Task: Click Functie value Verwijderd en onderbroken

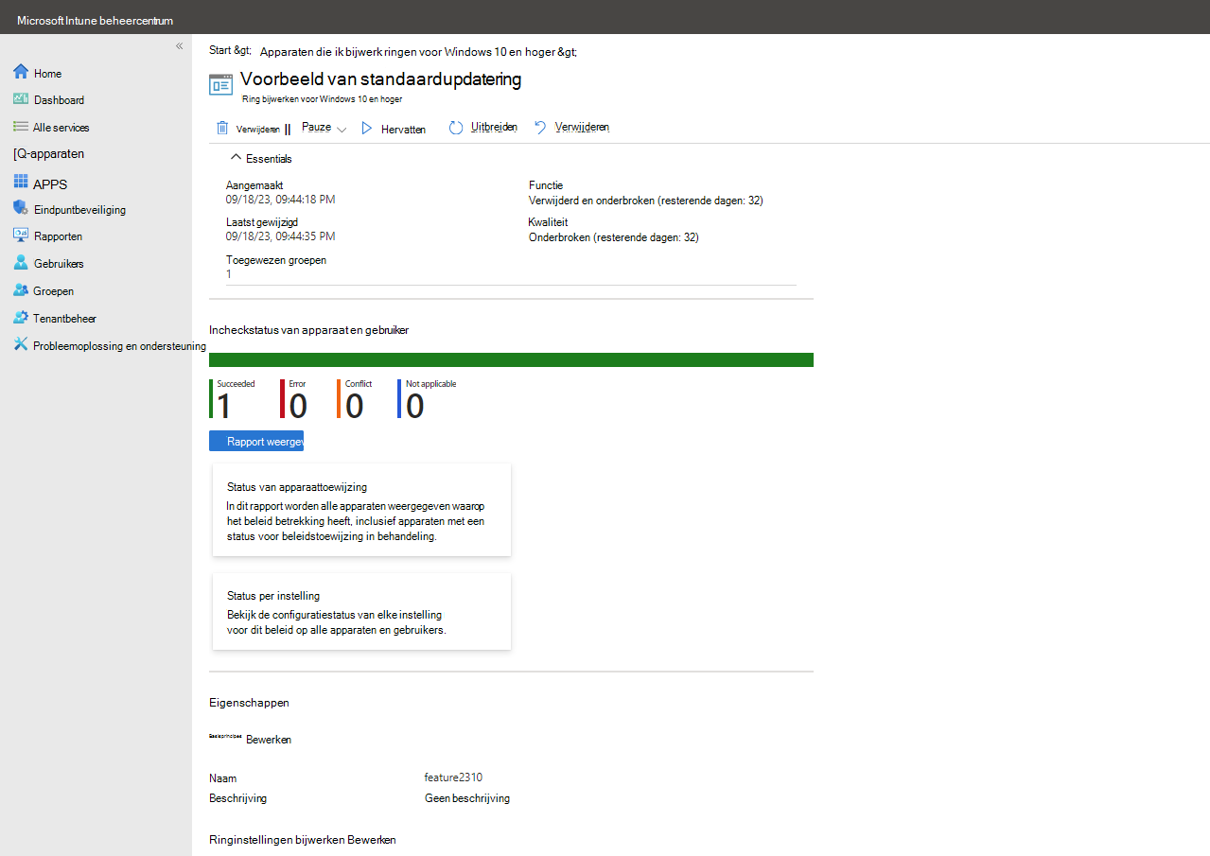Action: pyautogui.click(x=646, y=201)
